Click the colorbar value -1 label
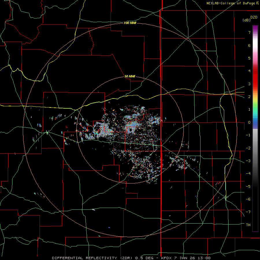Image resolution: width=260 pixels, height=260 pixels. 248,135
